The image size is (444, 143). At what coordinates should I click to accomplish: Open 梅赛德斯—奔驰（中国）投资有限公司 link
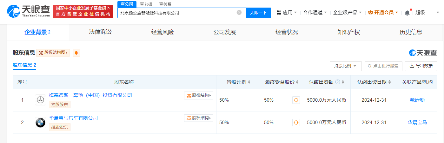point(90,95)
